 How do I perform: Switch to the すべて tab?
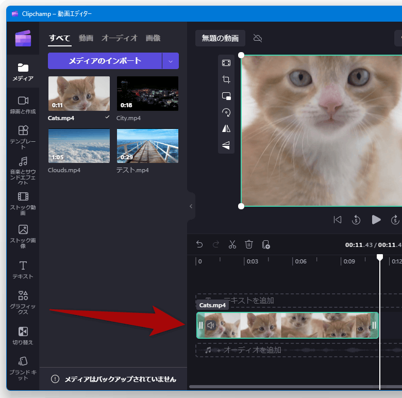(x=59, y=38)
